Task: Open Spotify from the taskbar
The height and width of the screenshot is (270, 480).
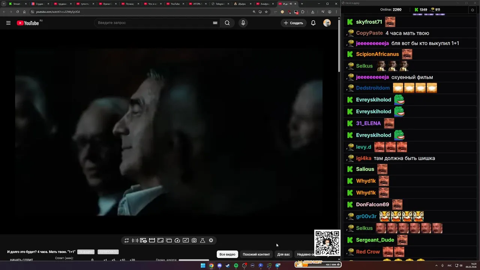Action: point(236,265)
